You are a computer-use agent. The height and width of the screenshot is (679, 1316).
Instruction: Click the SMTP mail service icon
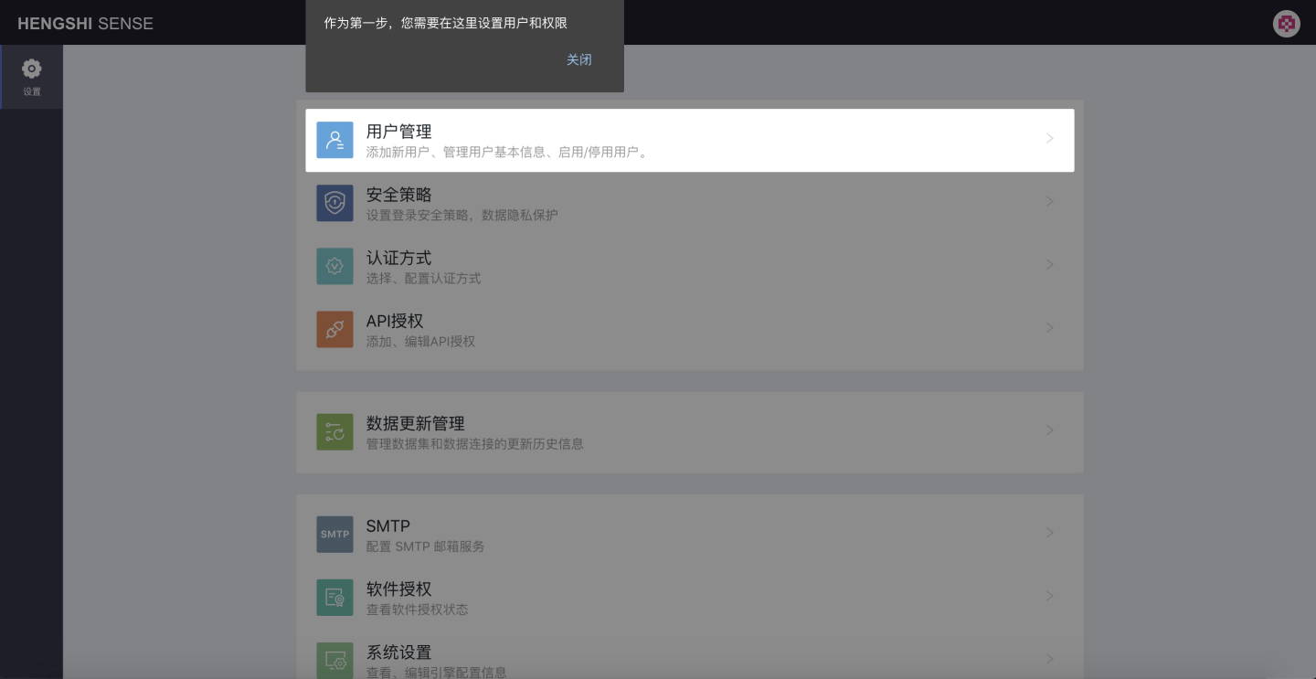pyautogui.click(x=334, y=535)
